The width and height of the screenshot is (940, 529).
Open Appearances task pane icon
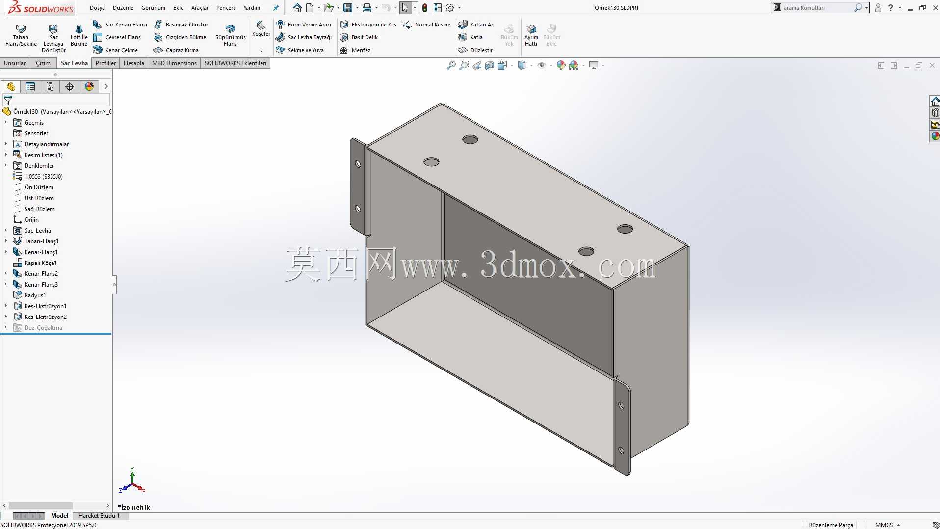(x=935, y=136)
